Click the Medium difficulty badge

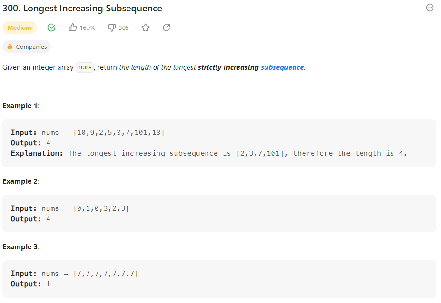tap(20, 28)
